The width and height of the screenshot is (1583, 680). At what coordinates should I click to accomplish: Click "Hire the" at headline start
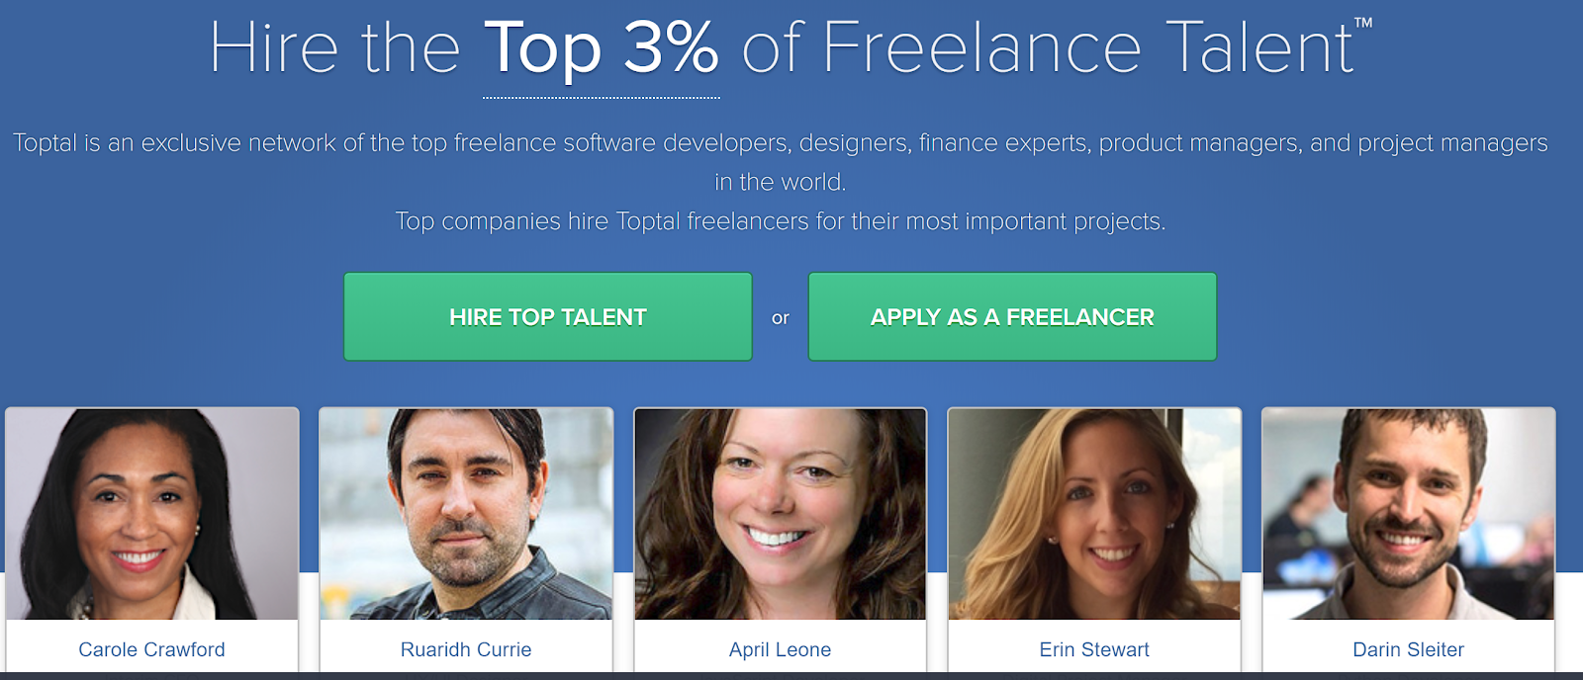335,47
